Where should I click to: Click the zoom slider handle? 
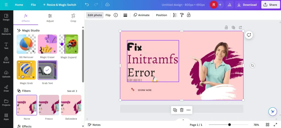229,125
